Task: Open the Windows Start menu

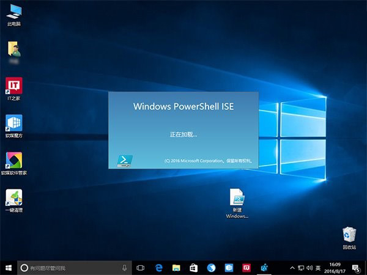Action: pos(8,268)
